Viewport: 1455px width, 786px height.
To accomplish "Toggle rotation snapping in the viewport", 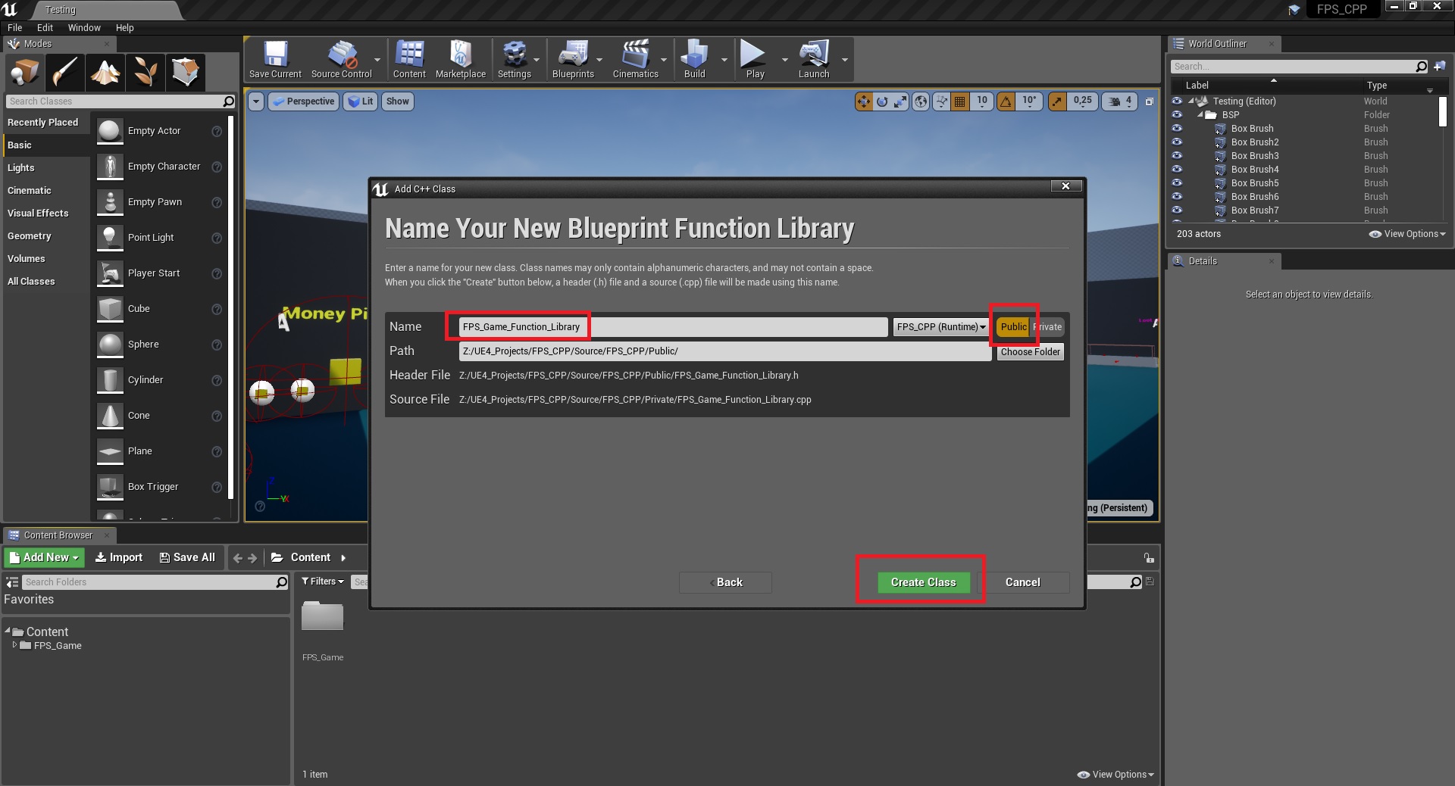I will (x=1006, y=101).
